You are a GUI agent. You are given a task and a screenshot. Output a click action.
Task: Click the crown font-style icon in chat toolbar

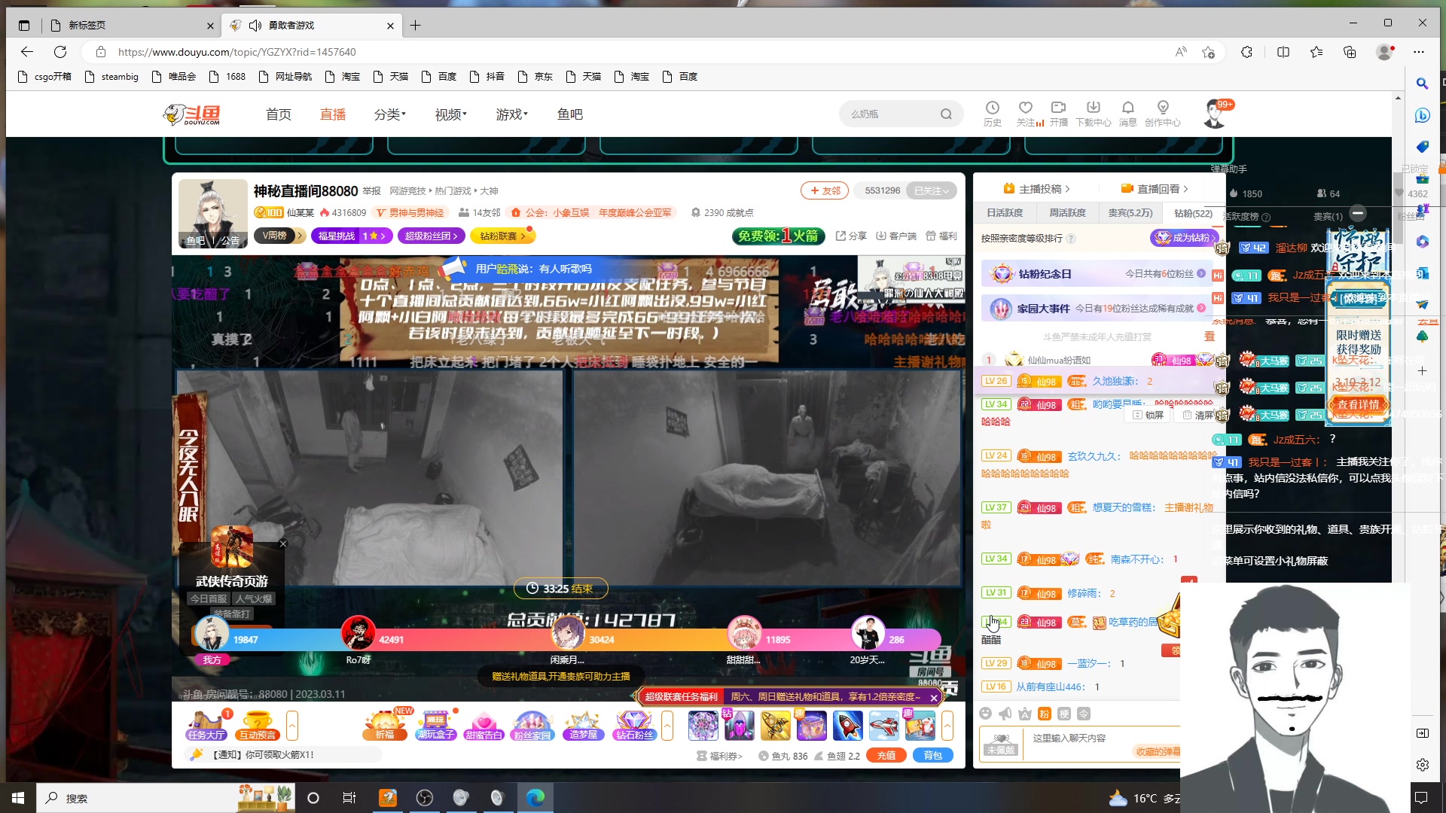point(1025,714)
